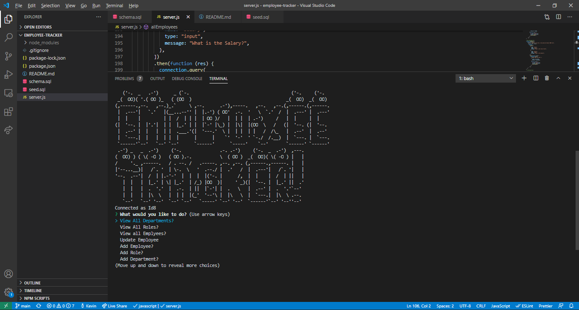Expand the node_modules folder
This screenshot has height=310, width=579.
(x=62, y=43)
